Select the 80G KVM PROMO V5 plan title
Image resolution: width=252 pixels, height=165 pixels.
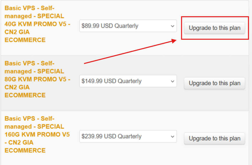(x=37, y=79)
